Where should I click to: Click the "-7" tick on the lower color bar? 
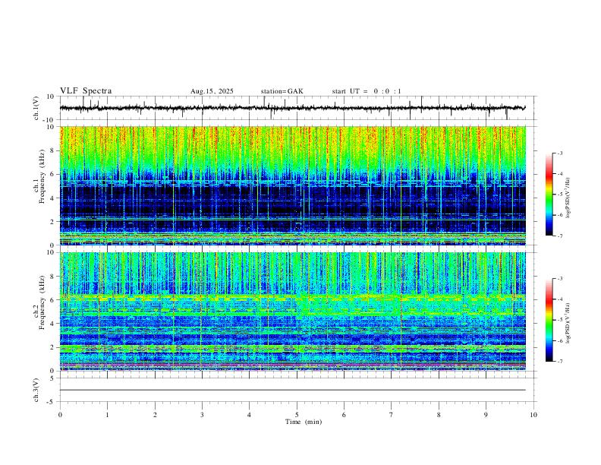[x=560, y=362]
